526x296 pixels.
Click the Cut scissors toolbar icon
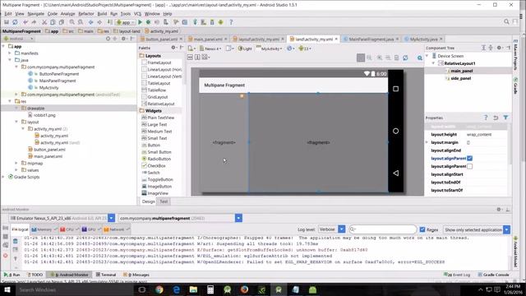click(44, 22)
